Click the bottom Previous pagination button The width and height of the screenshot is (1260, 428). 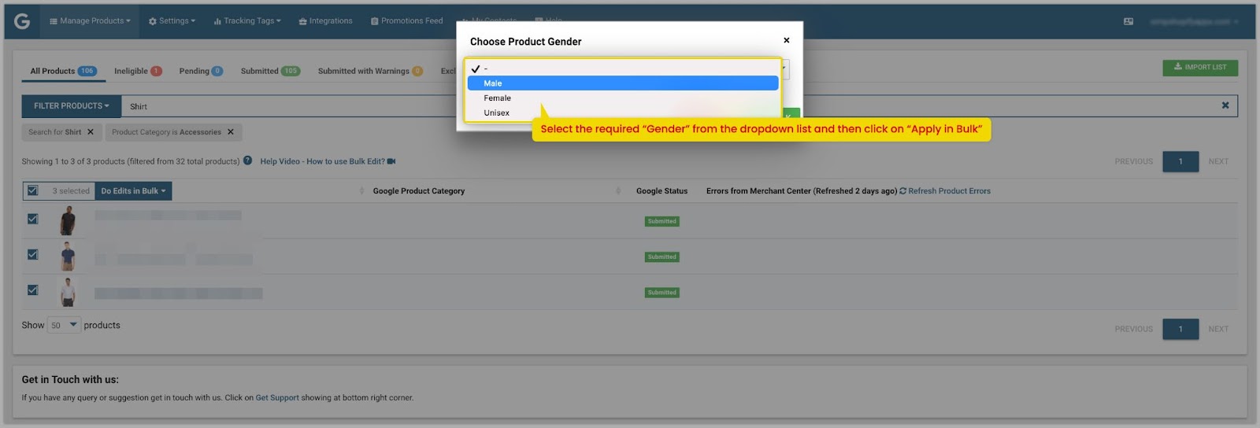pos(1133,329)
